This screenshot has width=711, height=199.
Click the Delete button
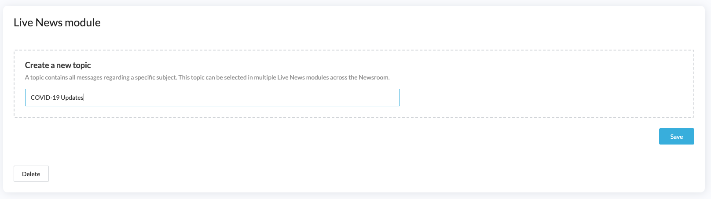[x=31, y=174]
